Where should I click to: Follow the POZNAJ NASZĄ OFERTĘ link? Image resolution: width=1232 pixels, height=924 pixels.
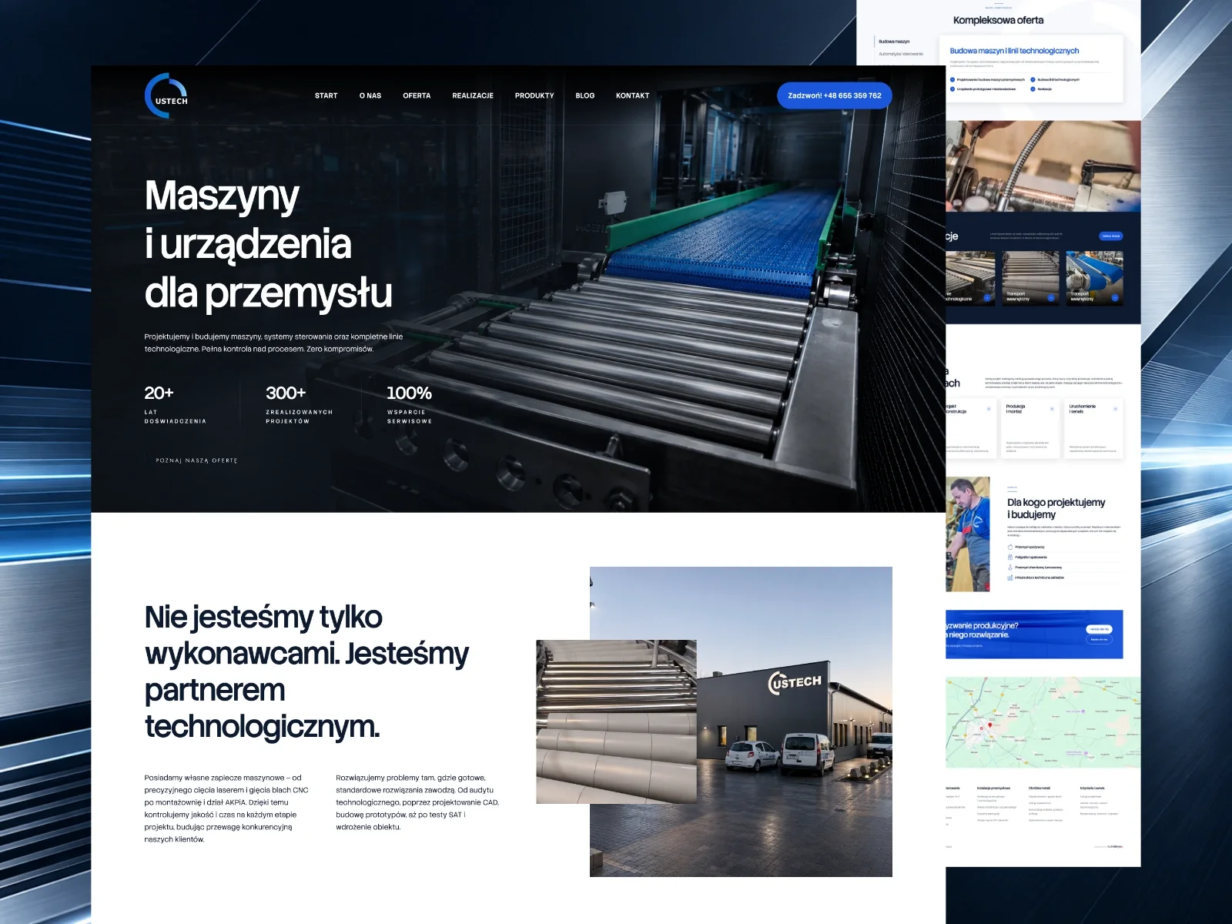coord(196,460)
